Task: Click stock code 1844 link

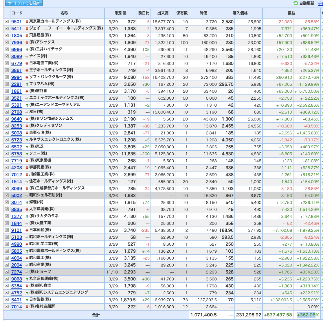Action: point(16,223)
